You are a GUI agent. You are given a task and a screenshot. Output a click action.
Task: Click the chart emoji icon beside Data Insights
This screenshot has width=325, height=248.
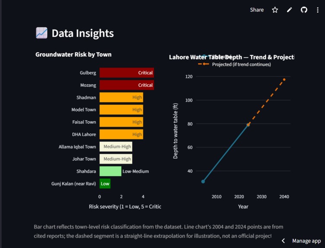(41, 33)
